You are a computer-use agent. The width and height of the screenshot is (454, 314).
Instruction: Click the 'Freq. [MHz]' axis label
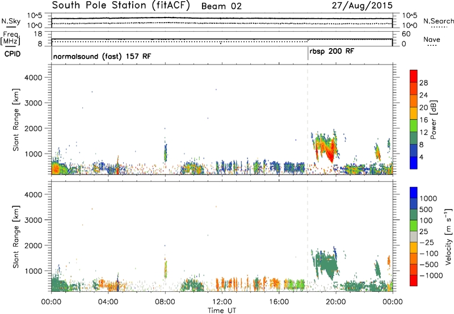click(10, 38)
